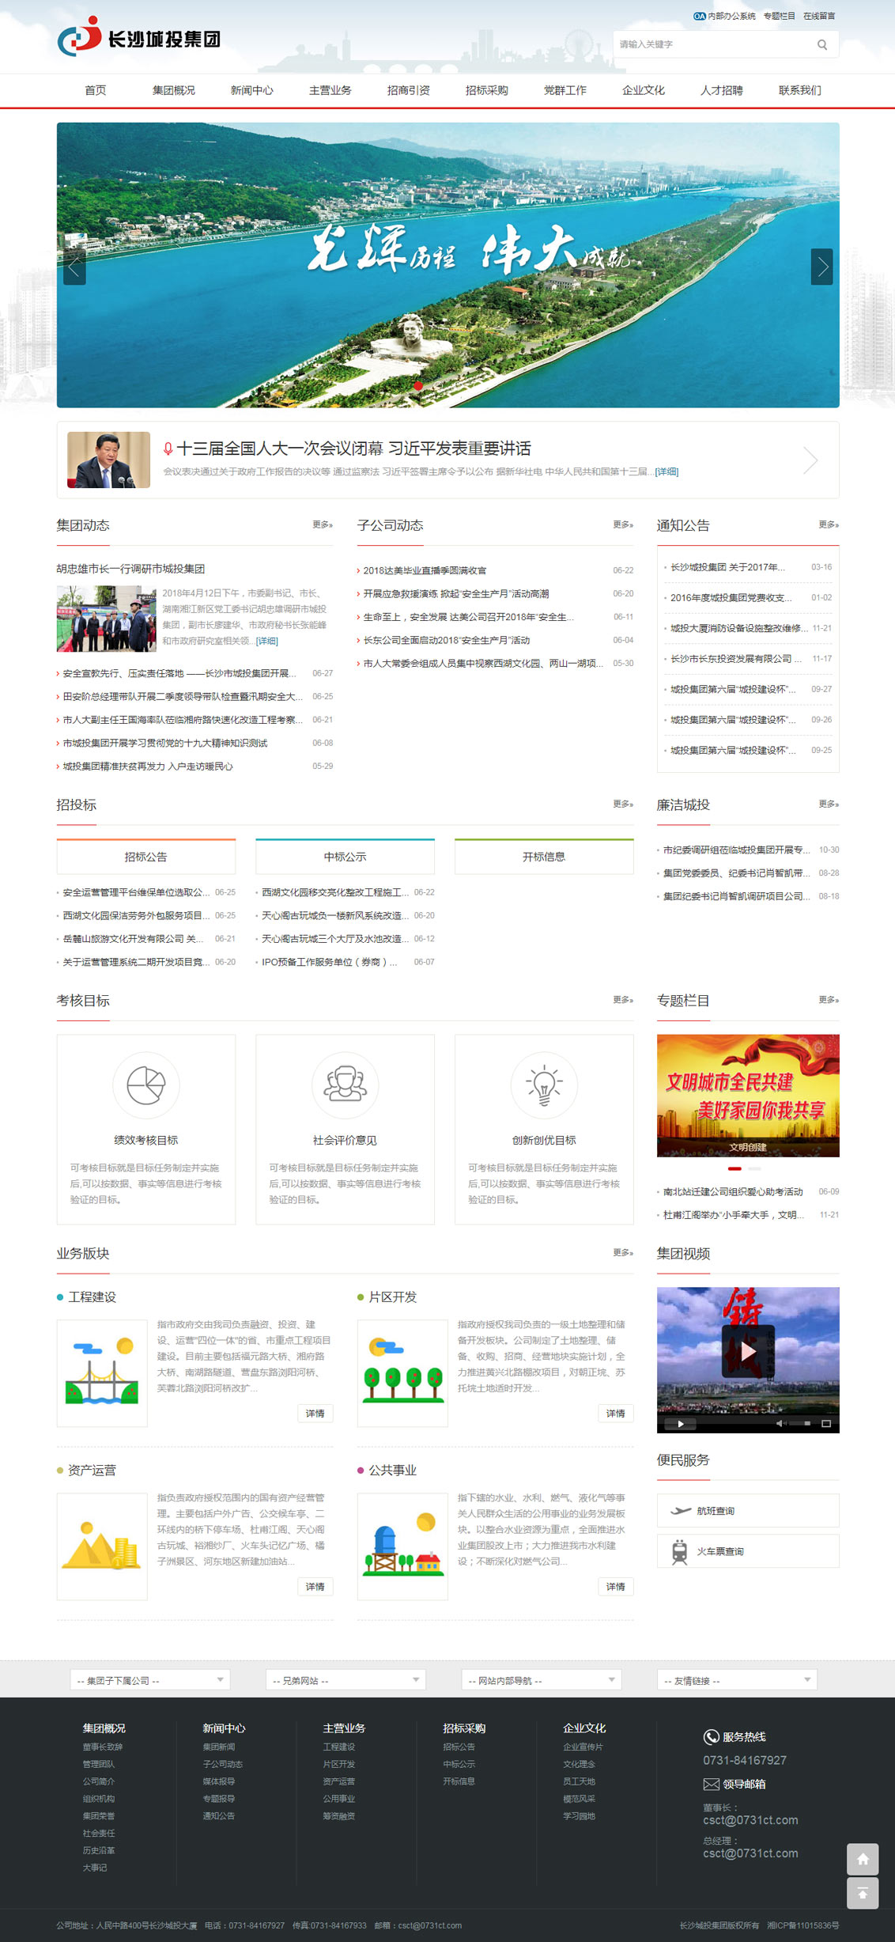Click 详情 button under 工程建设

tap(315, 1414)
